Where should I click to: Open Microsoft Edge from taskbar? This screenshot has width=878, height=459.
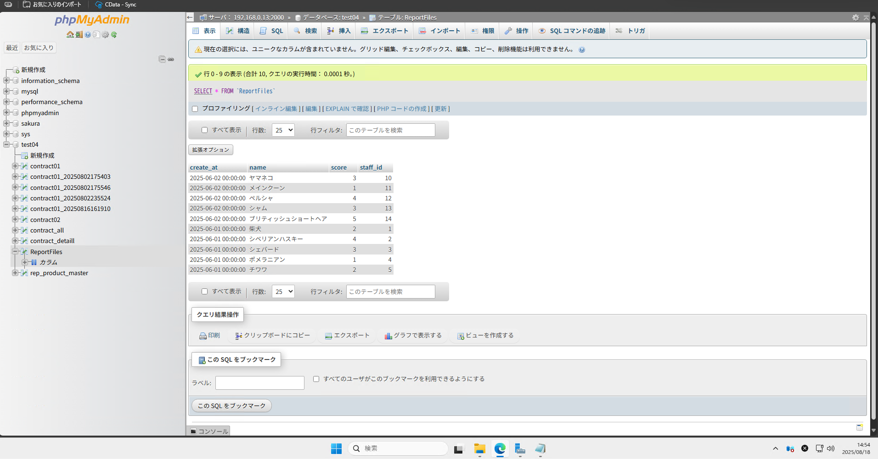(x=500, y=448)
